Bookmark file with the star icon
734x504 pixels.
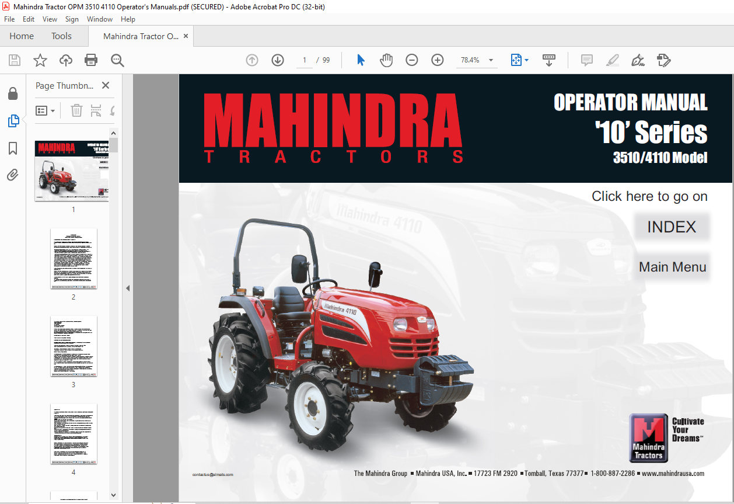click(x=40, y=60)
